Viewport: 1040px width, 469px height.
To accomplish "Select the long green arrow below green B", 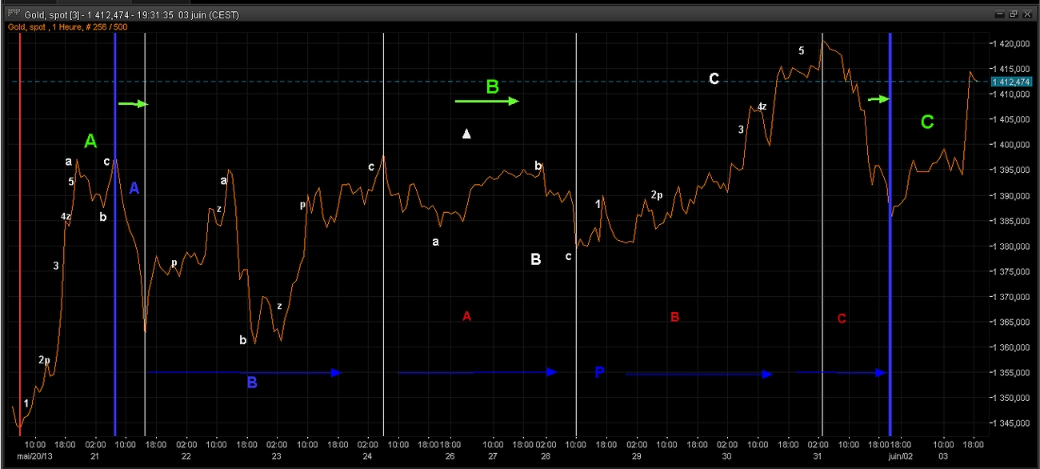I will (x=486, y=101).
